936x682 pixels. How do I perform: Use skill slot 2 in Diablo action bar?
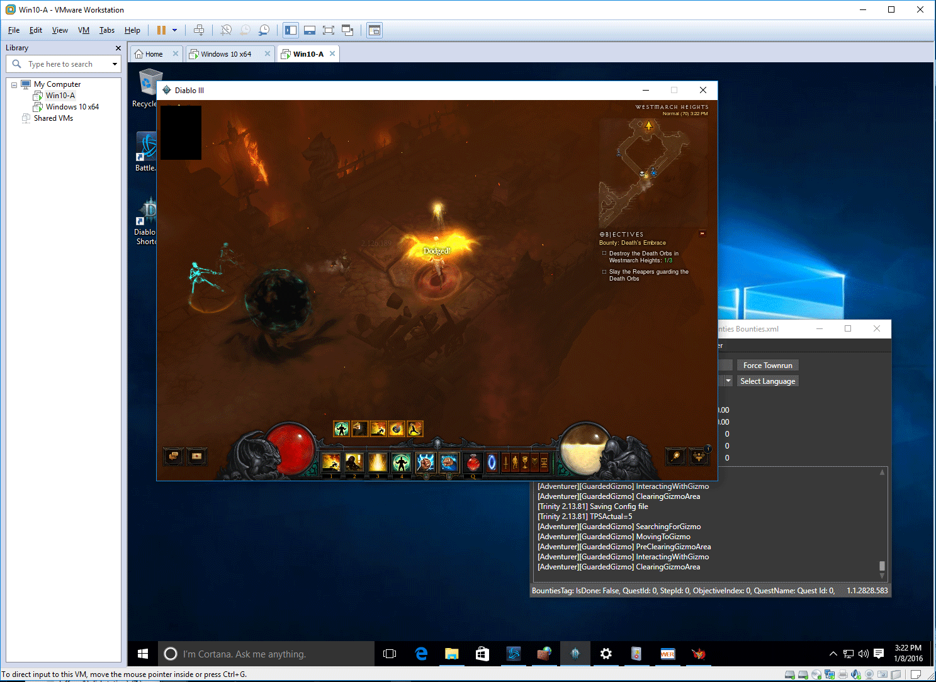point(354,463)
